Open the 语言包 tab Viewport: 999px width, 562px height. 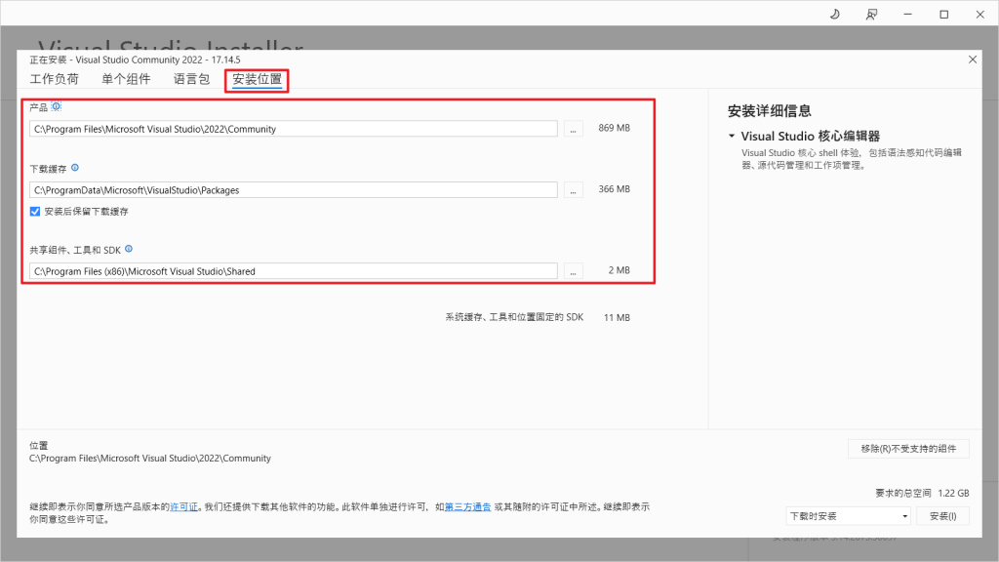click(192, 79)
